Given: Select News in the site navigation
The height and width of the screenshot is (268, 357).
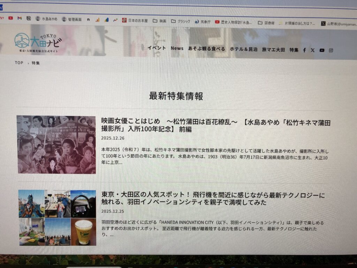Looking at the screenshot, I should pyautogui.click(x=177, y=49).
